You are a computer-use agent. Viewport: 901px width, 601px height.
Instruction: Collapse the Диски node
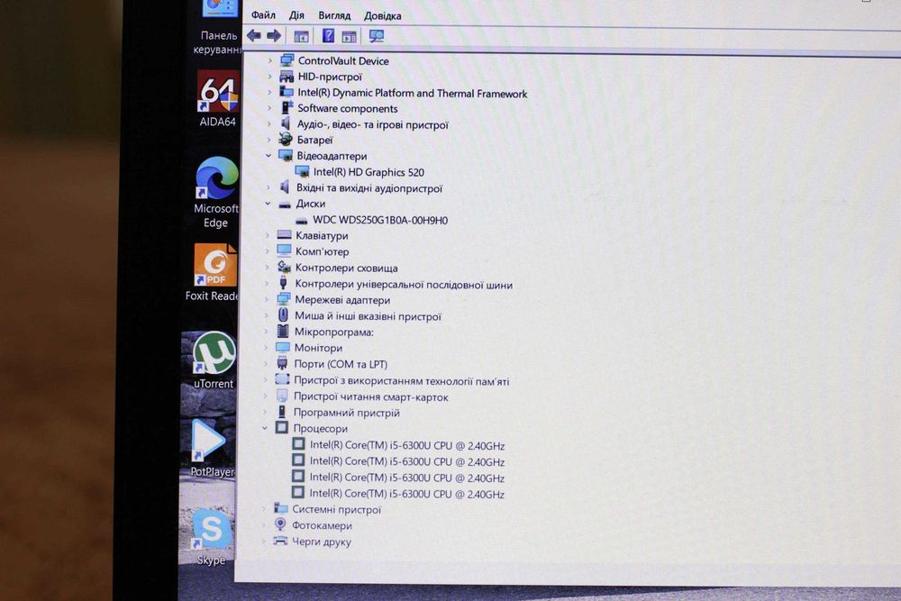268,204
